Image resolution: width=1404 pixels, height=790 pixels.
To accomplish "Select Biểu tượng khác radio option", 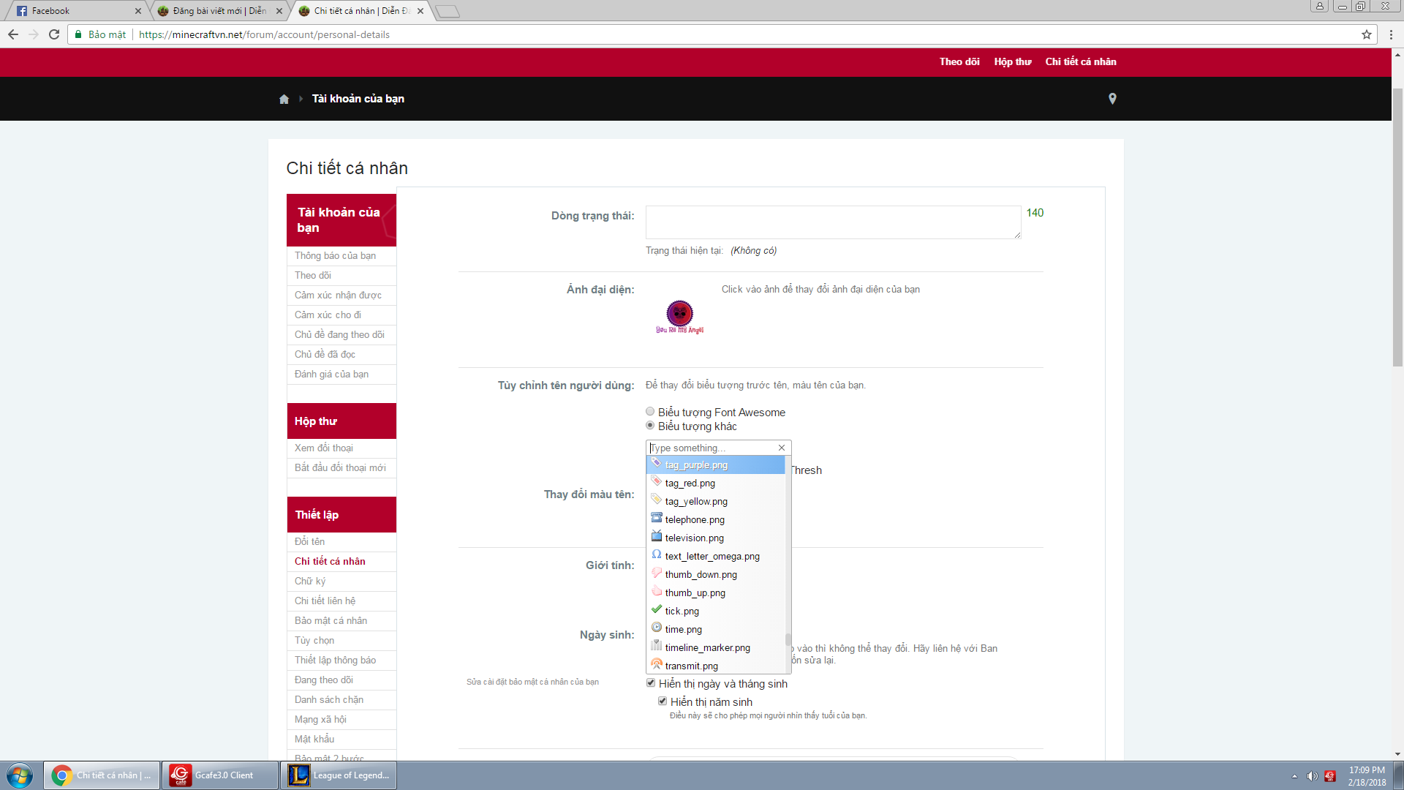I will pyautogui.click(x=650, y=426).
